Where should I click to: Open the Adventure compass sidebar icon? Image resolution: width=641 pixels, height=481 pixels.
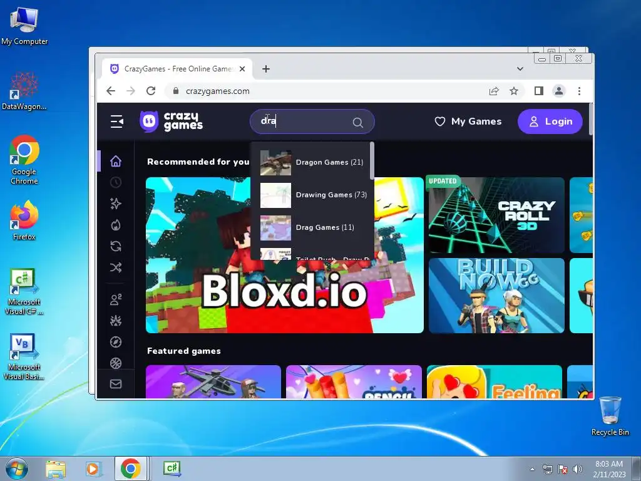click(116, 342)
